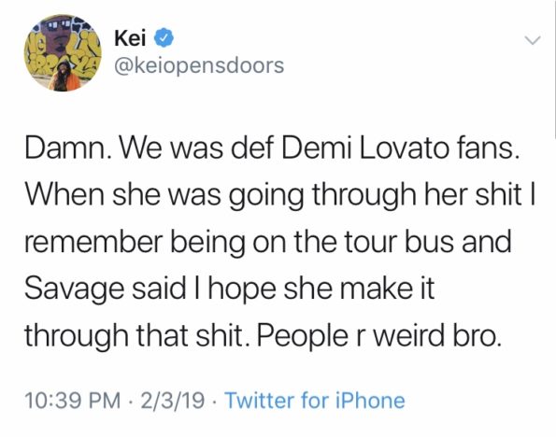Click the 10:39 PM timestamp
Viewport: 556px width, 437px height.
73,401
